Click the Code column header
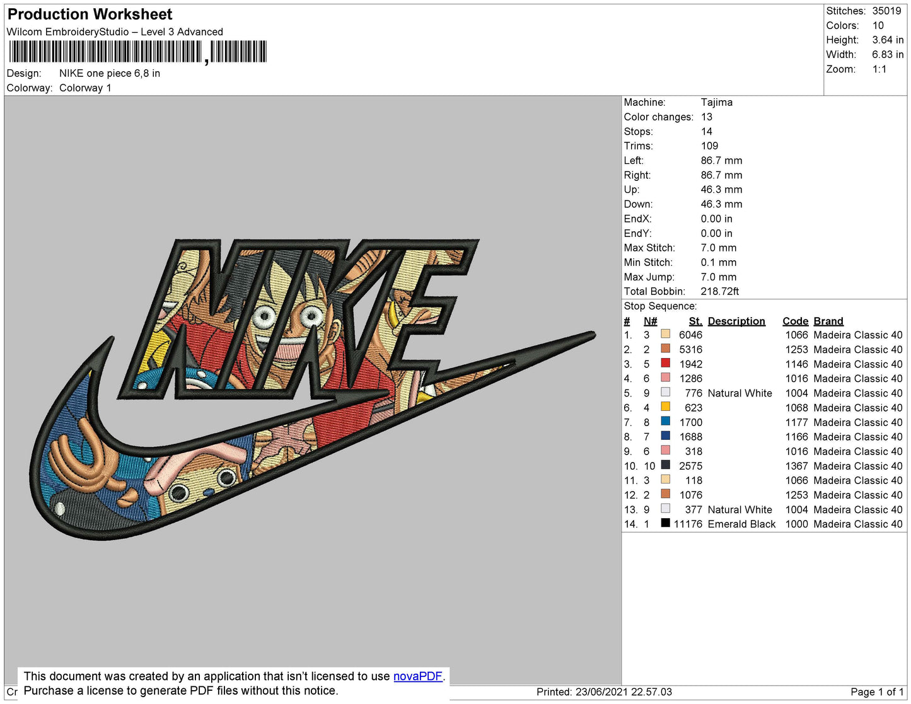Viewport: 911px width, 704px height. [x=795, y=321]
